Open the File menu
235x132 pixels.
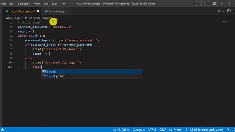coord(3,4)
